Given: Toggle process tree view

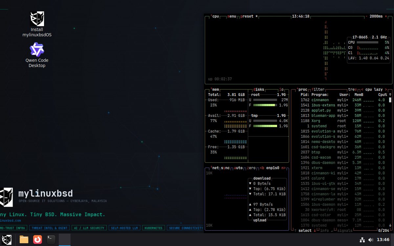Looking at the screenshot, I should pyautogui.click(x=352, y=90).
